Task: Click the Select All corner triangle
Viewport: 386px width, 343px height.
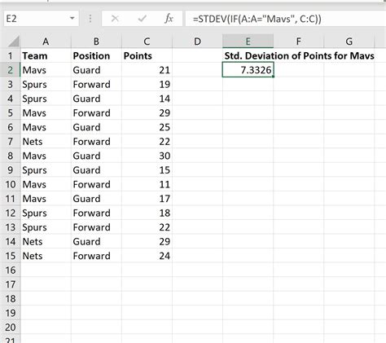Action: click(x=14, y=41)
